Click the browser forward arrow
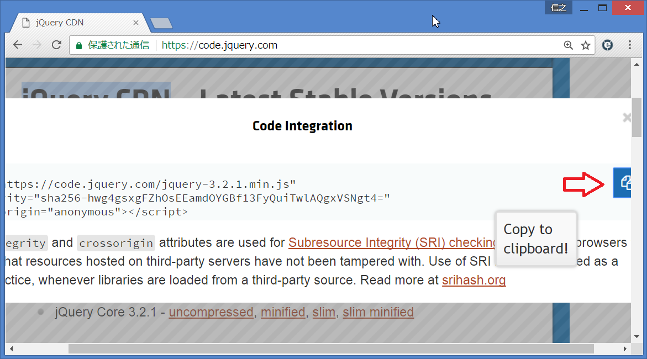 [x=36, y=45]
